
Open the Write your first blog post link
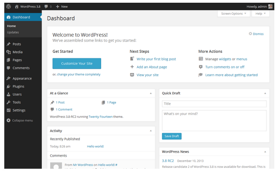156,59
